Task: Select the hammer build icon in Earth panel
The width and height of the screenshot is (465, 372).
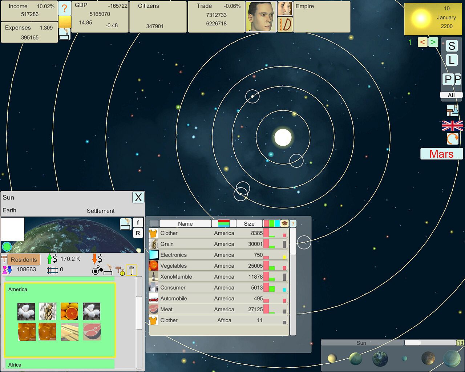Action: 132,270
